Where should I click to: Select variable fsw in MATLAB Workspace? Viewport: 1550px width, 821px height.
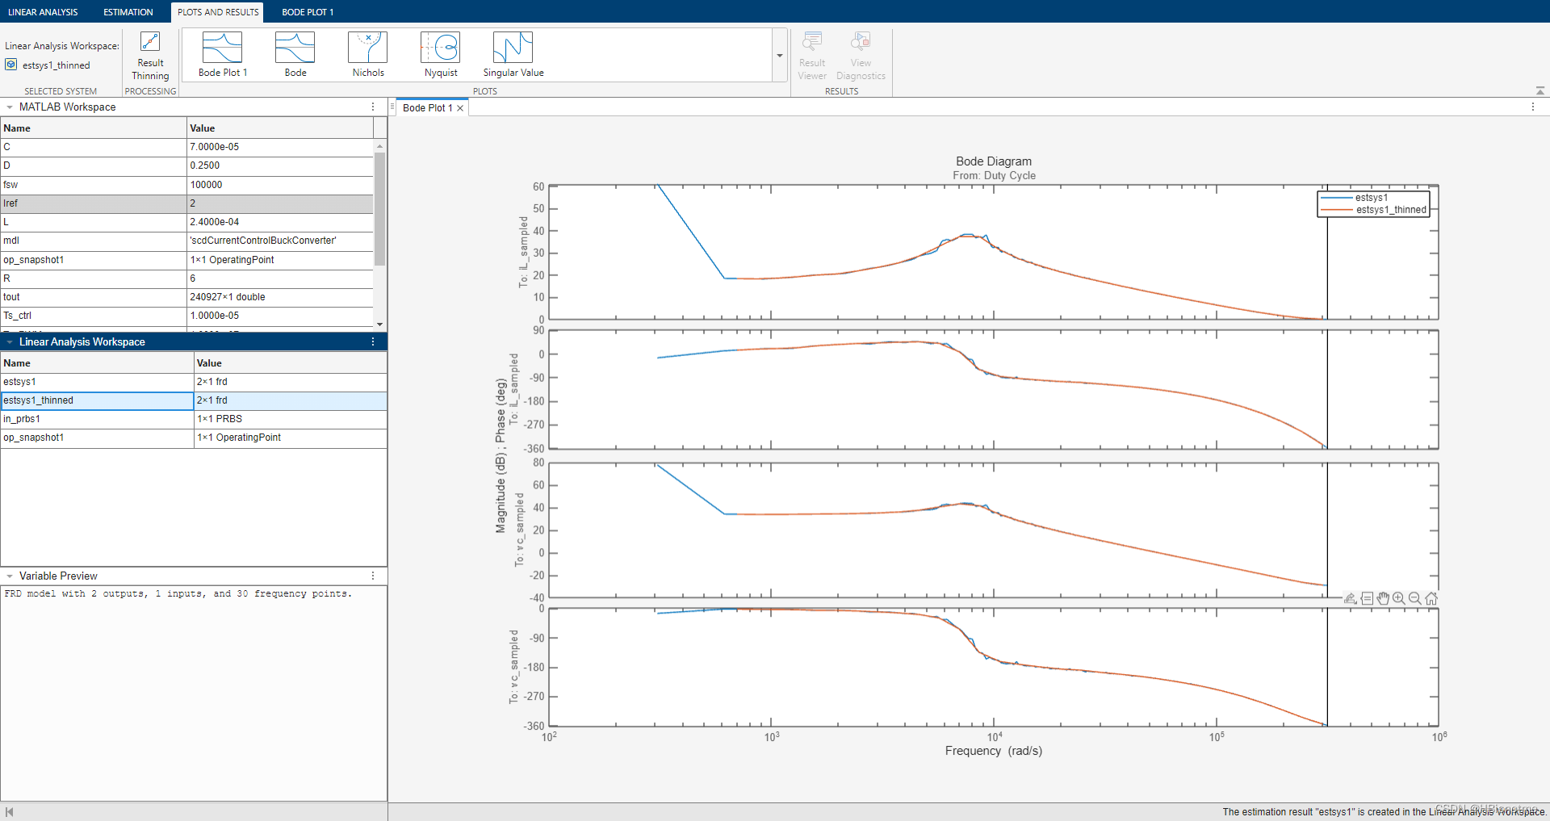click(x=186, y=185)
